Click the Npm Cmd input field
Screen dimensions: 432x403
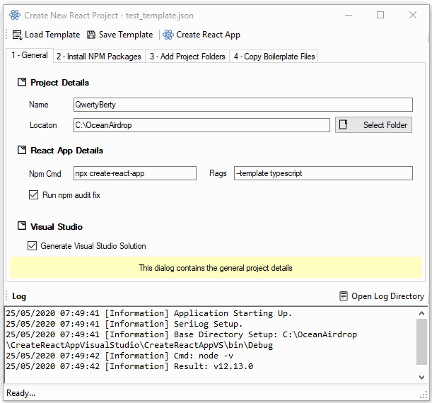tap(135, 173)
